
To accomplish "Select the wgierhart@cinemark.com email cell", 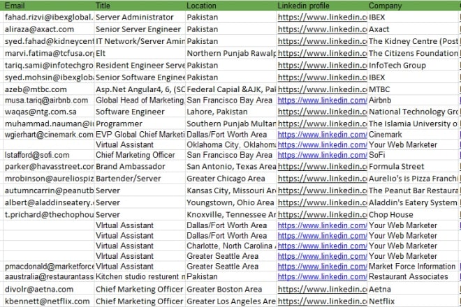I will [x=48, y=135].
